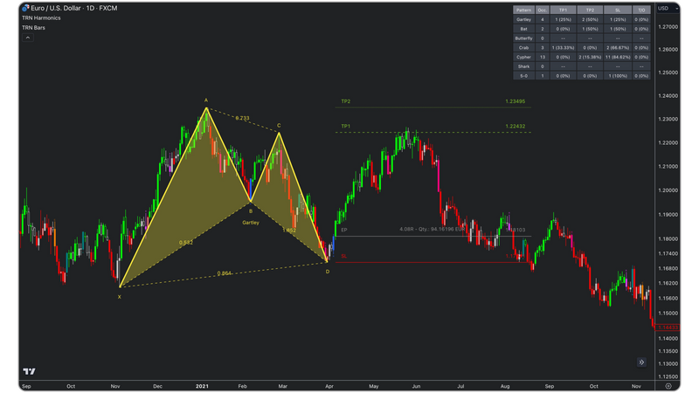The width and height of the screenshot is (699, 393).
Task: Click the Gartley pattern name under point B
Action: coord(251,223)
